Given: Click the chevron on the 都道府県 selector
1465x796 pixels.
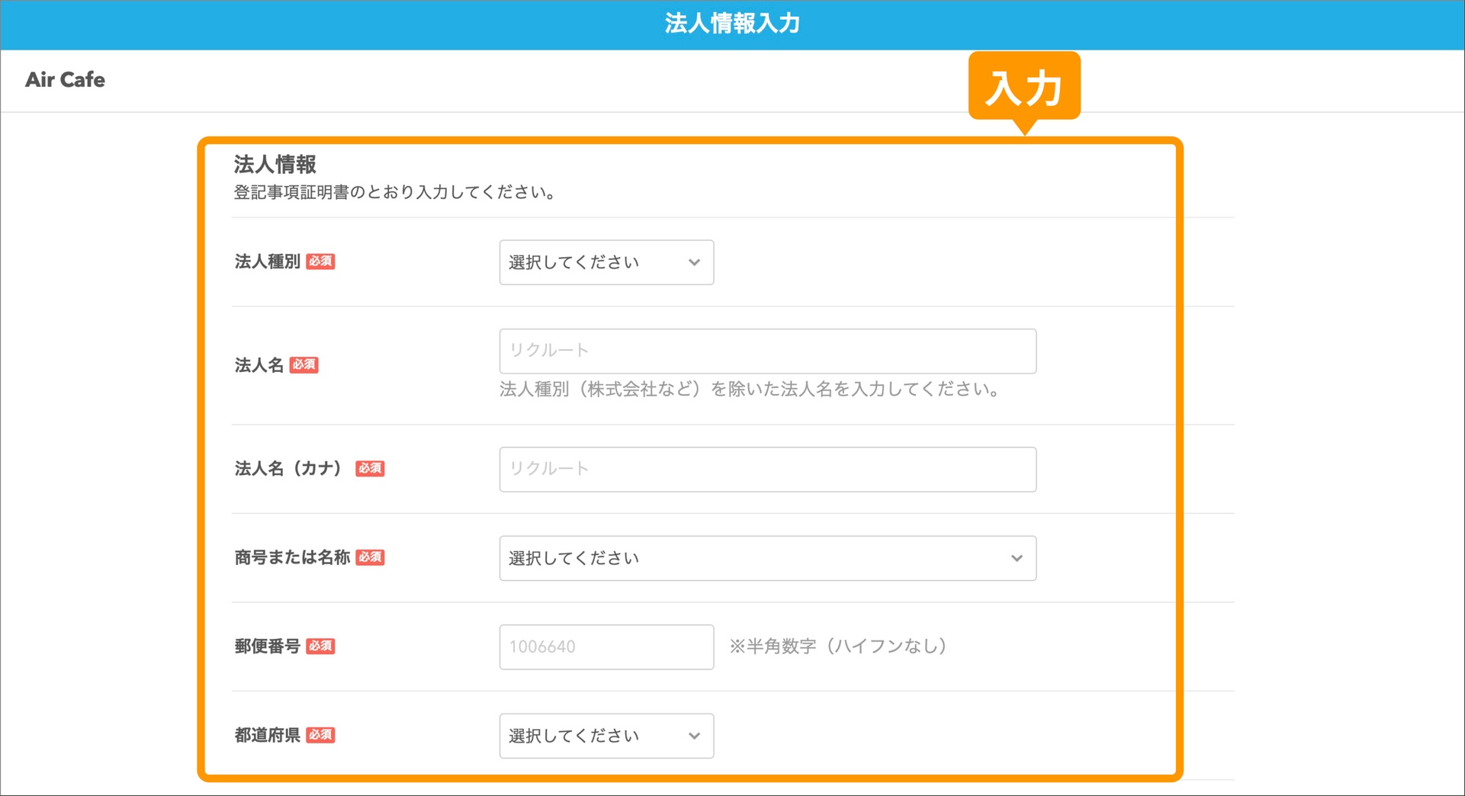Looking at the screenshot, I should tap(693, 736).
